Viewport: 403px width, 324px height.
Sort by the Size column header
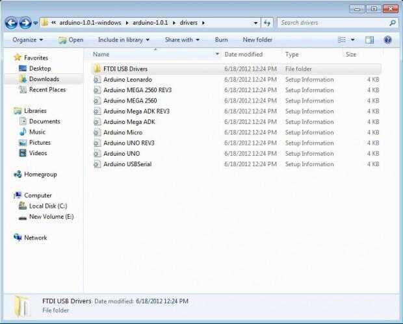pos(351,55)
